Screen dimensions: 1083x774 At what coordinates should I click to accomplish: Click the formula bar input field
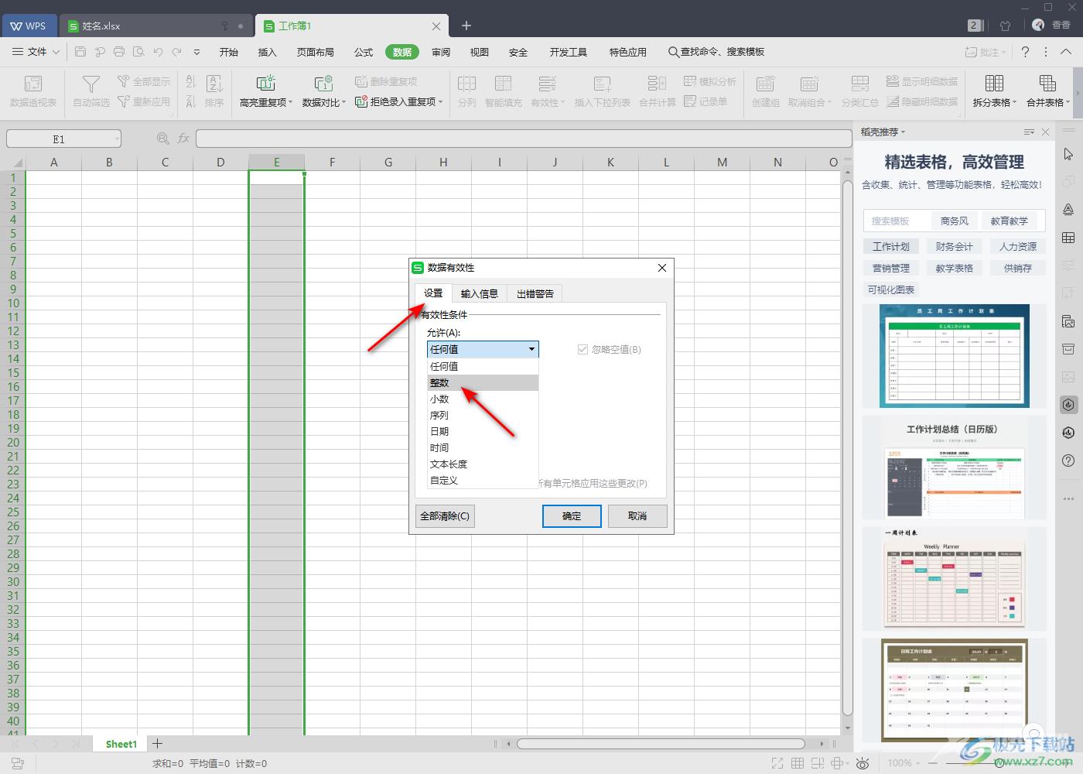[x=524, y=139]
